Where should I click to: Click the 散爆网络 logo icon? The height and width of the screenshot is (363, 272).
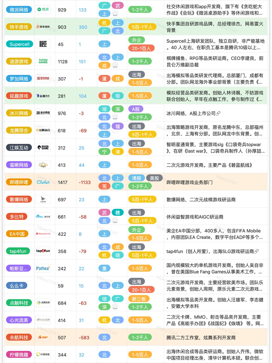click(43, 199)
